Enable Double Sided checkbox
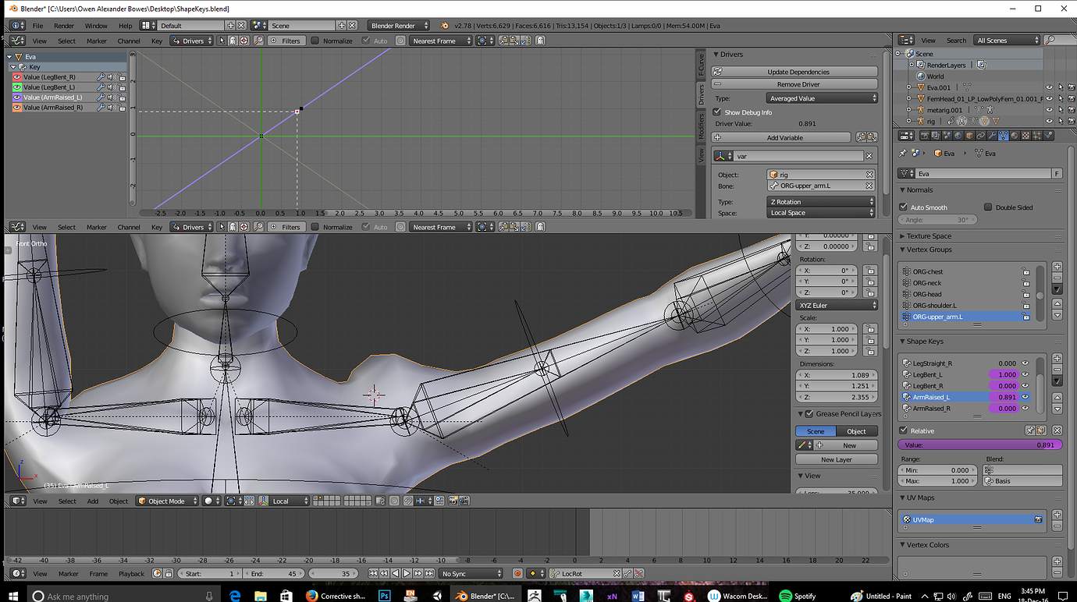 click(988, 207)
